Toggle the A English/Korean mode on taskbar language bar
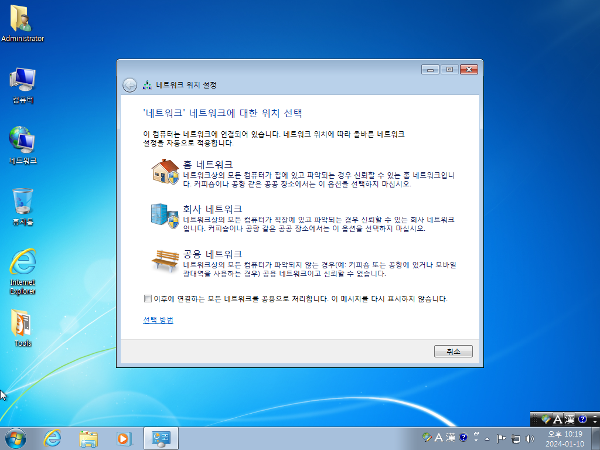The image size is (600, 450). (x=438, y=437)
